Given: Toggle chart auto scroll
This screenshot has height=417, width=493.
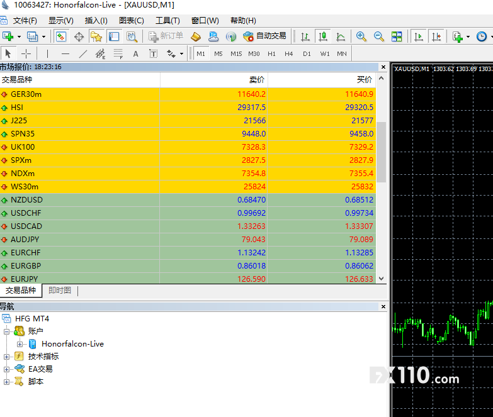Looking at the screenshot, I should point(419,36).
